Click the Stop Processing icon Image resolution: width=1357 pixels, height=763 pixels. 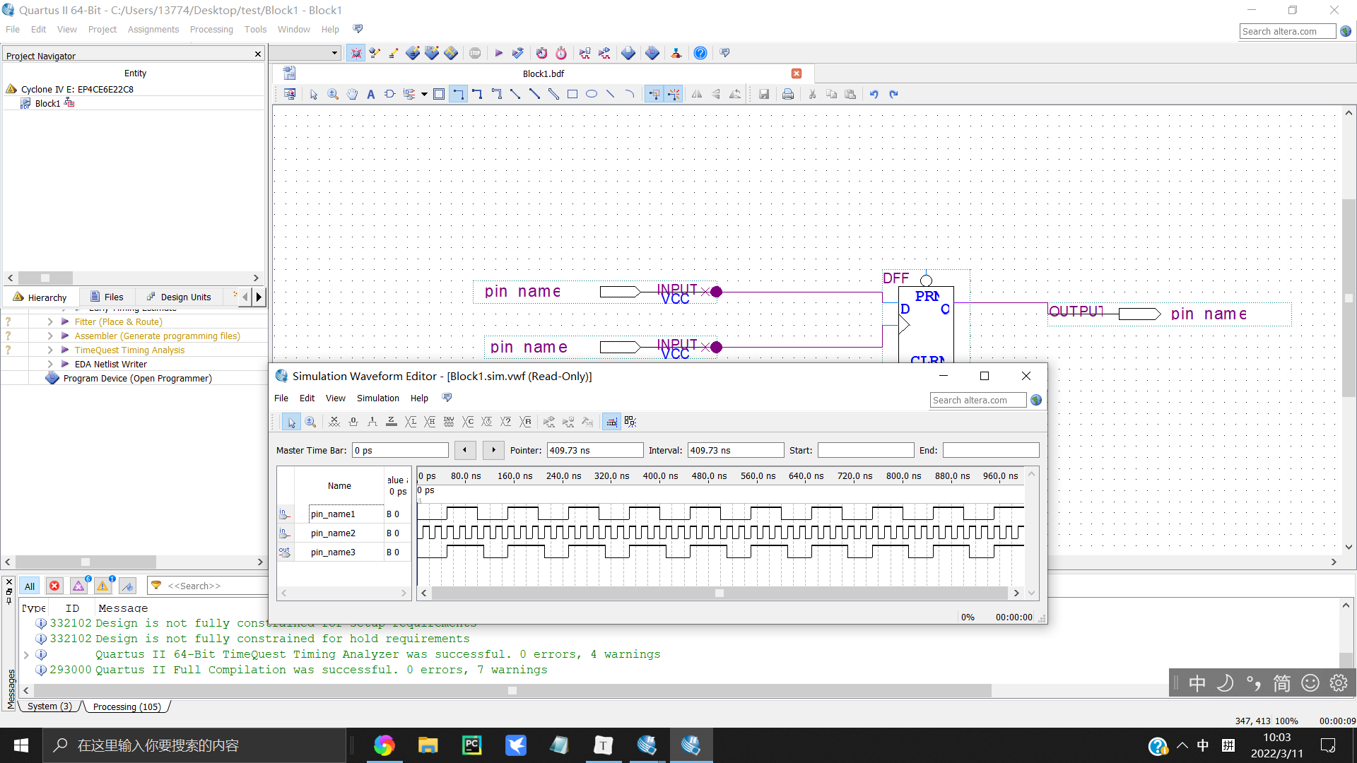point(475,53)
